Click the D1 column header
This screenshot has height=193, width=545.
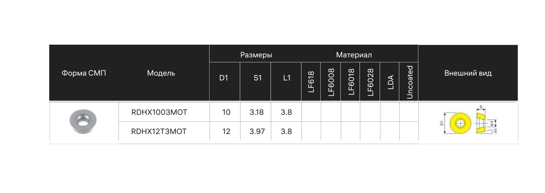point(223,78)
